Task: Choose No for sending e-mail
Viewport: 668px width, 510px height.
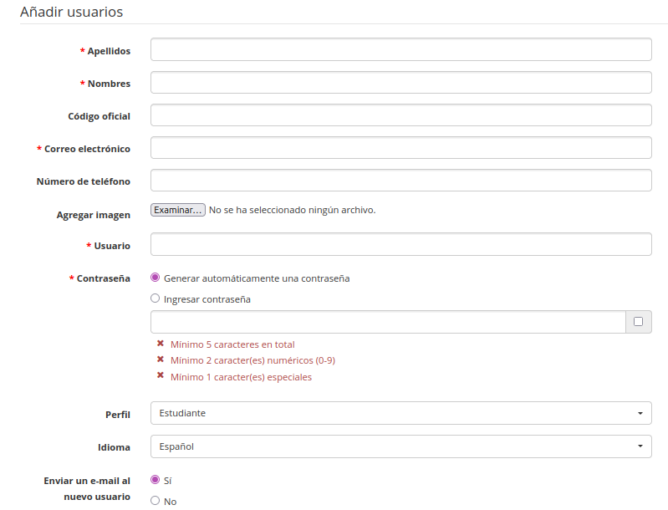Action: 155,501
